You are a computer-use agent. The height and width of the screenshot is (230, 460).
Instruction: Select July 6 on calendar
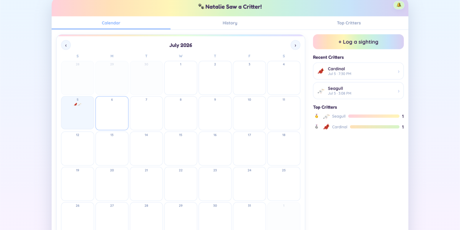coord(112,113)
